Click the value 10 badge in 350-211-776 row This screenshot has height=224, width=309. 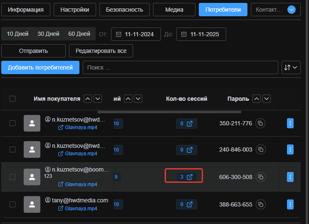[118, 124]
